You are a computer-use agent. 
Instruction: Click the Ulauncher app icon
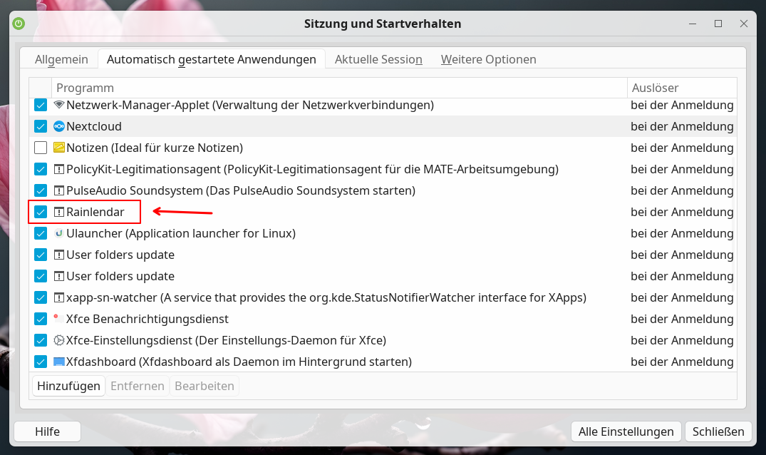click(59, 234)
